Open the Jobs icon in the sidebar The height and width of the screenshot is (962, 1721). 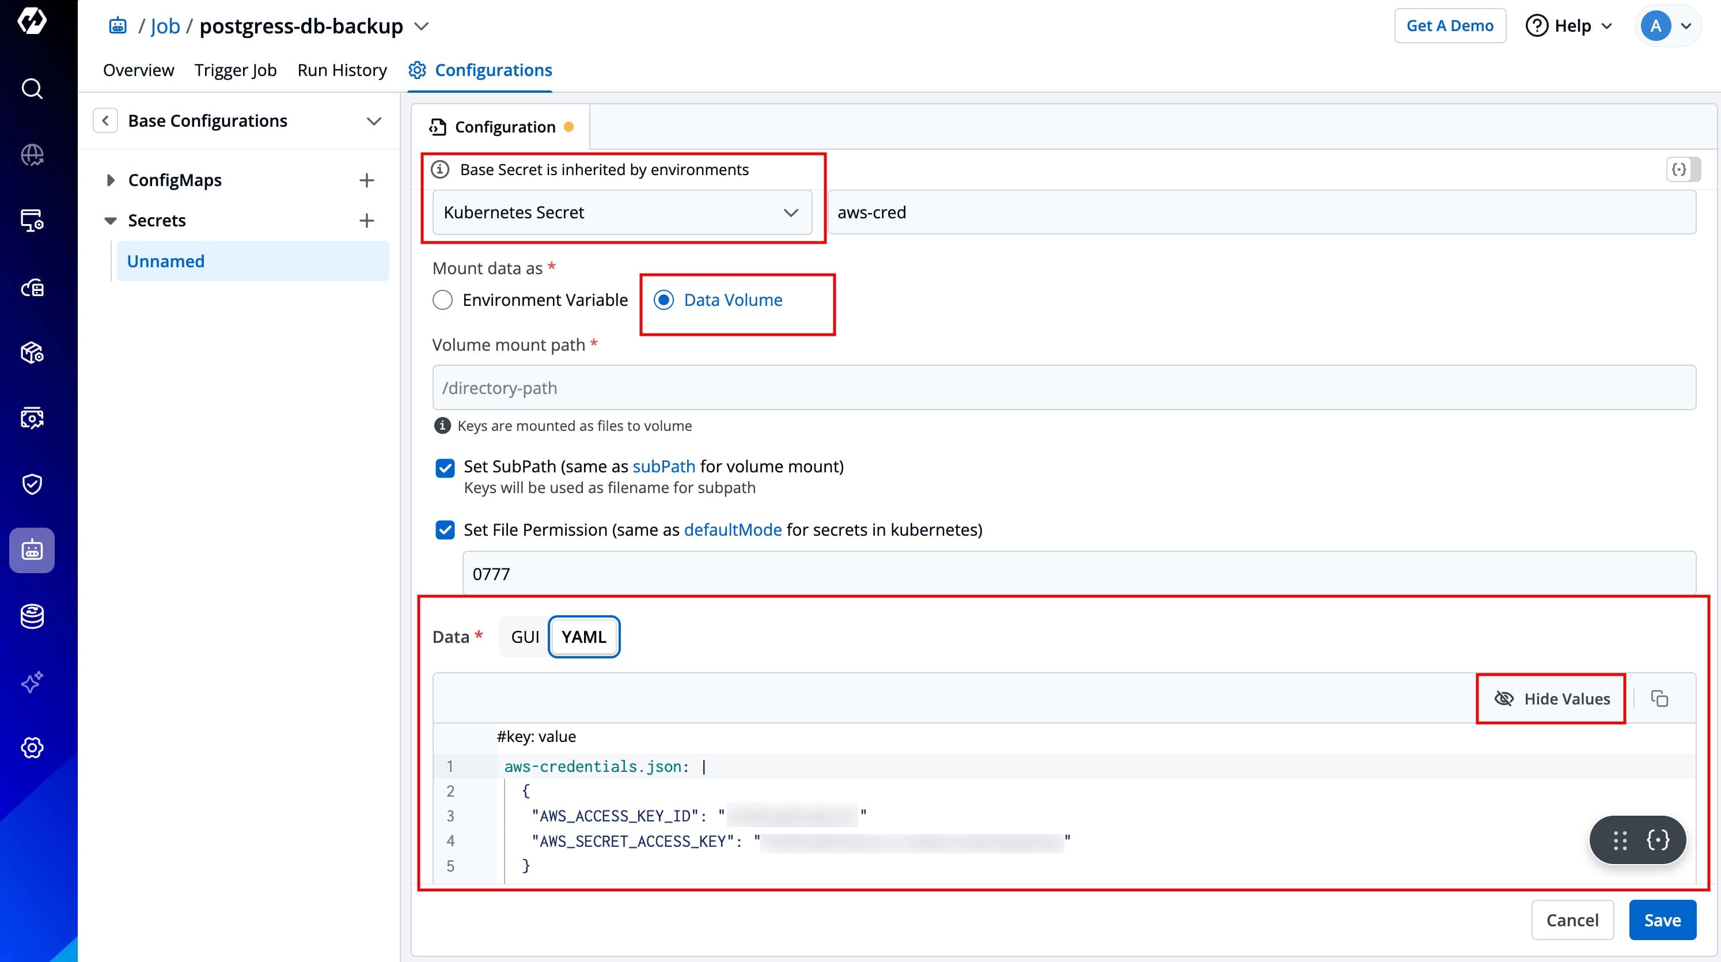32,550
